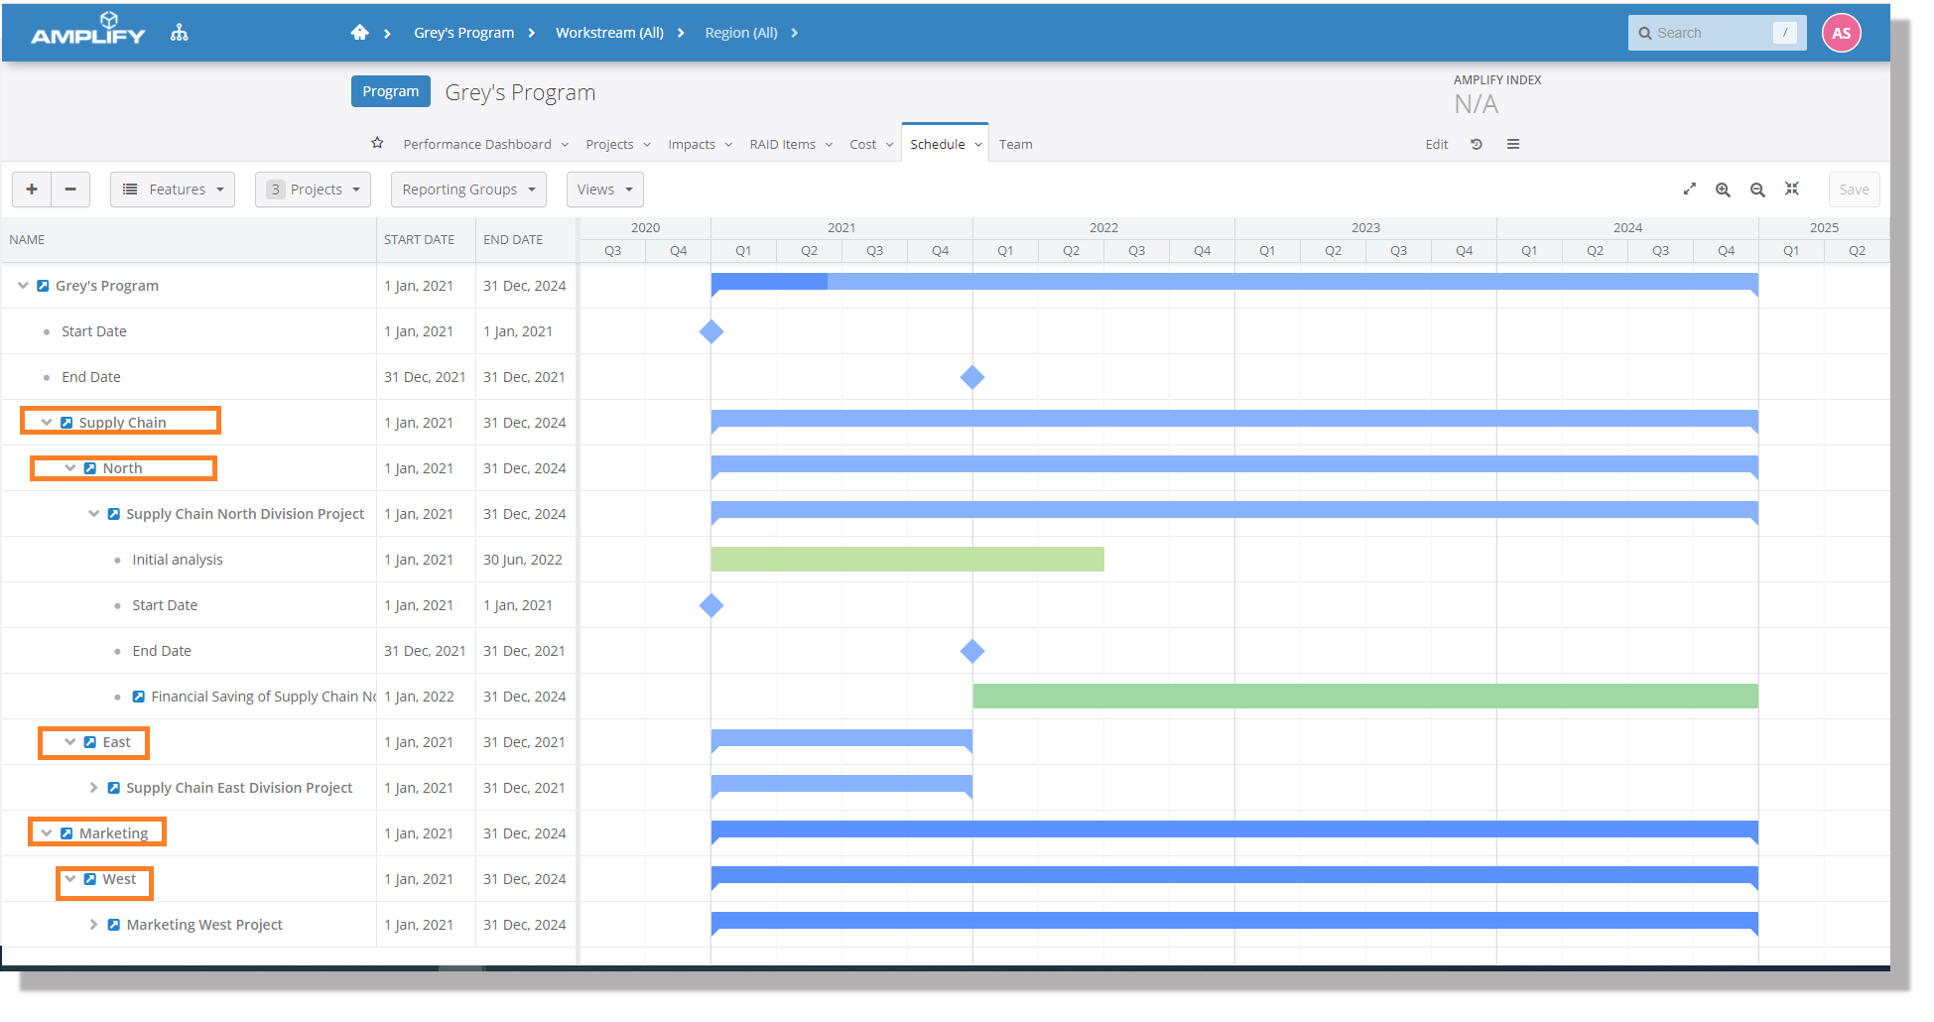The width and height of the screenshot is (1934, 1022).
Task: Open the Features dropdown
Action: click(x=173, y=190)
